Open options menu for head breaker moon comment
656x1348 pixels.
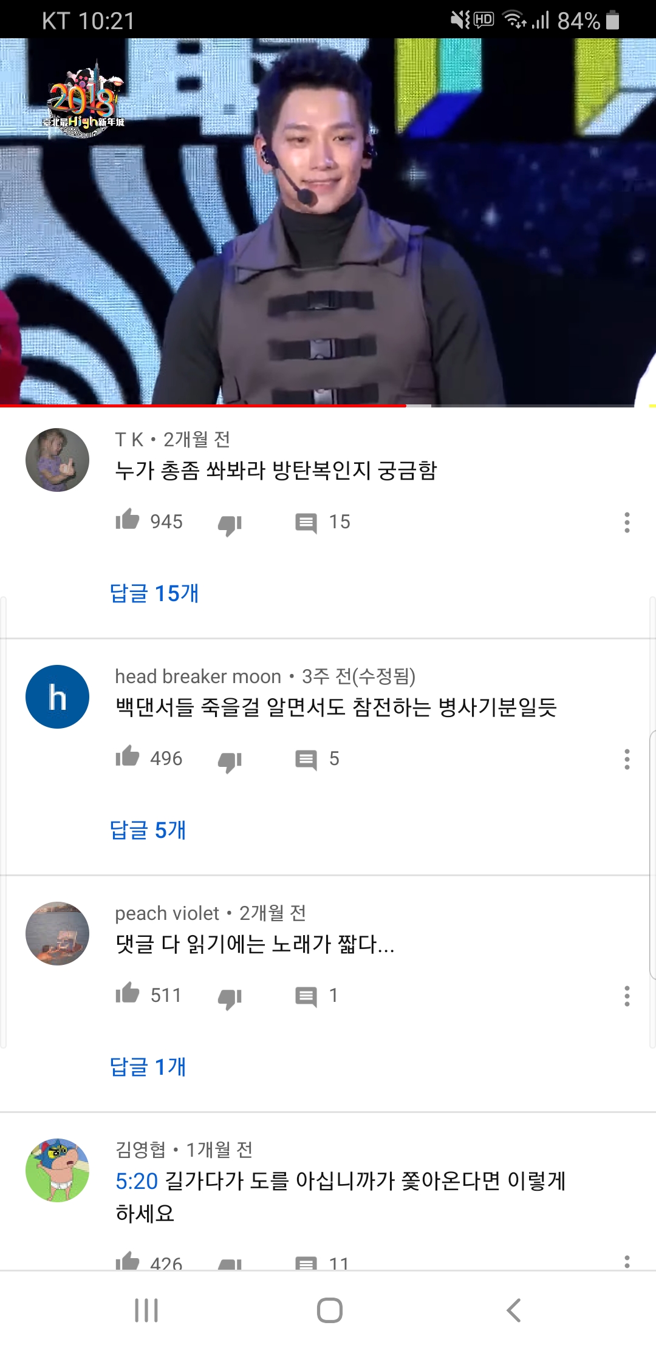[x=627, y=759]
